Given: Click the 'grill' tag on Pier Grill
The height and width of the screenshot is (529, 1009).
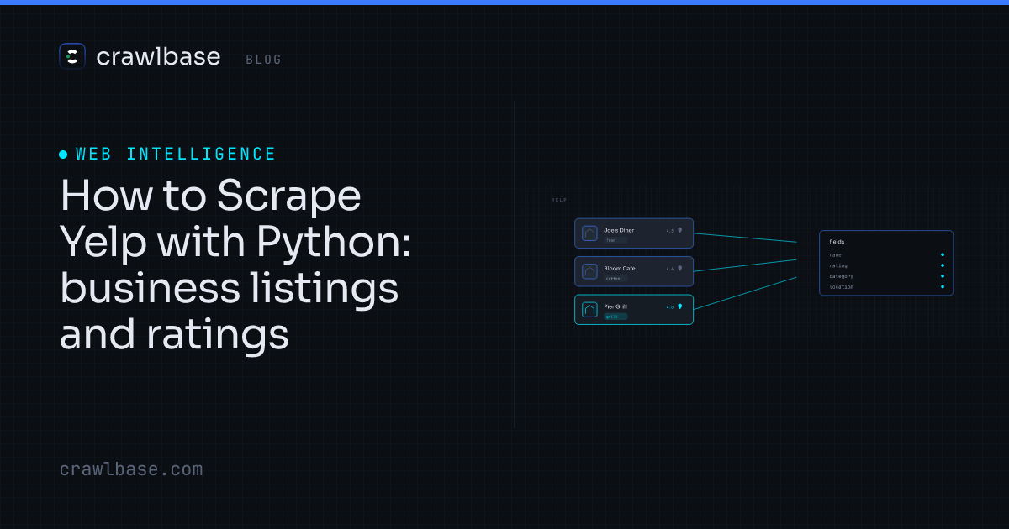Looking at the screenshot, I should click(x=615, y=317).
